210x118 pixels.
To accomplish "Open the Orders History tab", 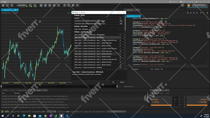I will [22, 90].
